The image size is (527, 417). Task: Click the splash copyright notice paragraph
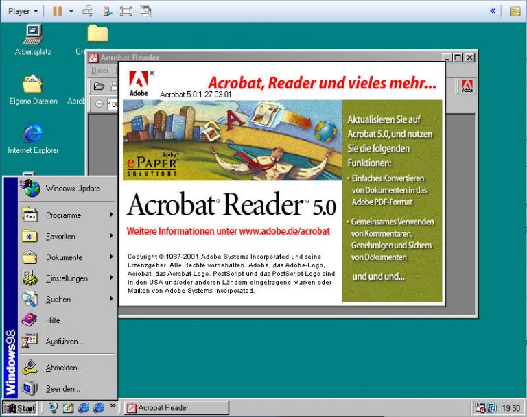pyautogui.click(x=231, y=274)
